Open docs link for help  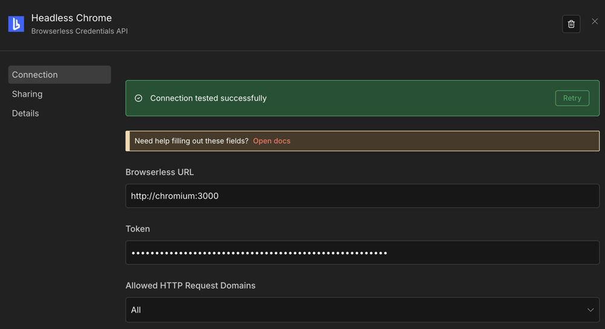[x=271, y=141]
